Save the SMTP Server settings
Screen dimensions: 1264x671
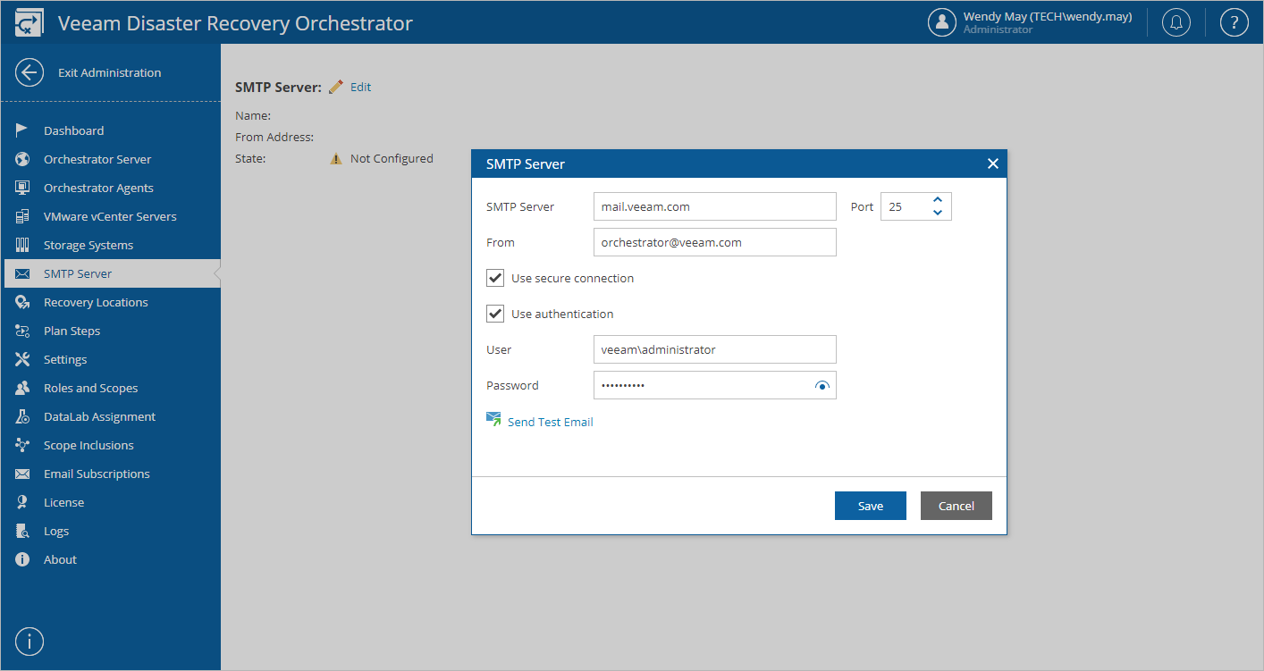[x=871, y=506]
